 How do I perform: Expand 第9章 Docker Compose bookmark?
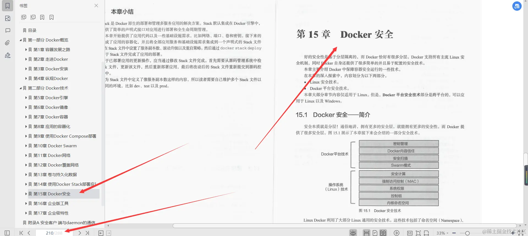[26, 136]
